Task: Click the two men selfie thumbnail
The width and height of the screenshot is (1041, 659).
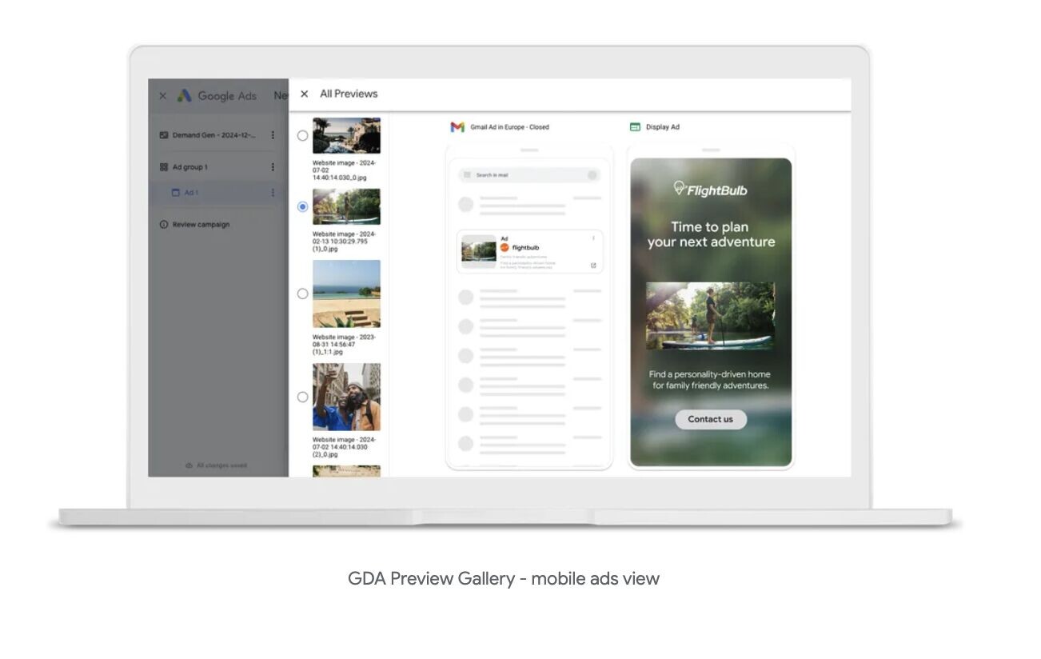Action: 346,397
